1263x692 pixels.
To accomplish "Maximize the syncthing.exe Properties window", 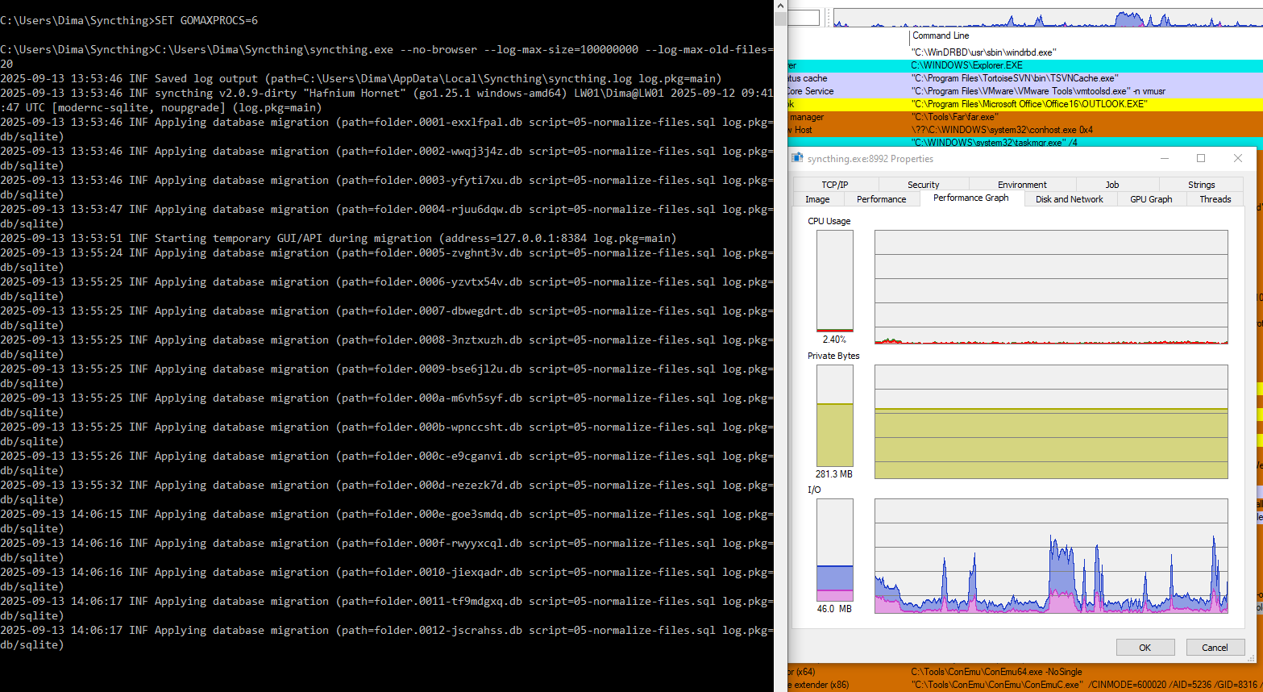I will (x=1200, y=159).
